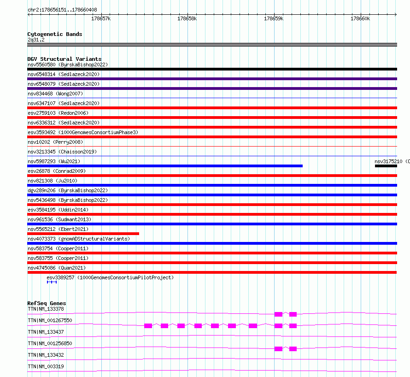Select TTN|NM_001267550 transcript label

50,320
